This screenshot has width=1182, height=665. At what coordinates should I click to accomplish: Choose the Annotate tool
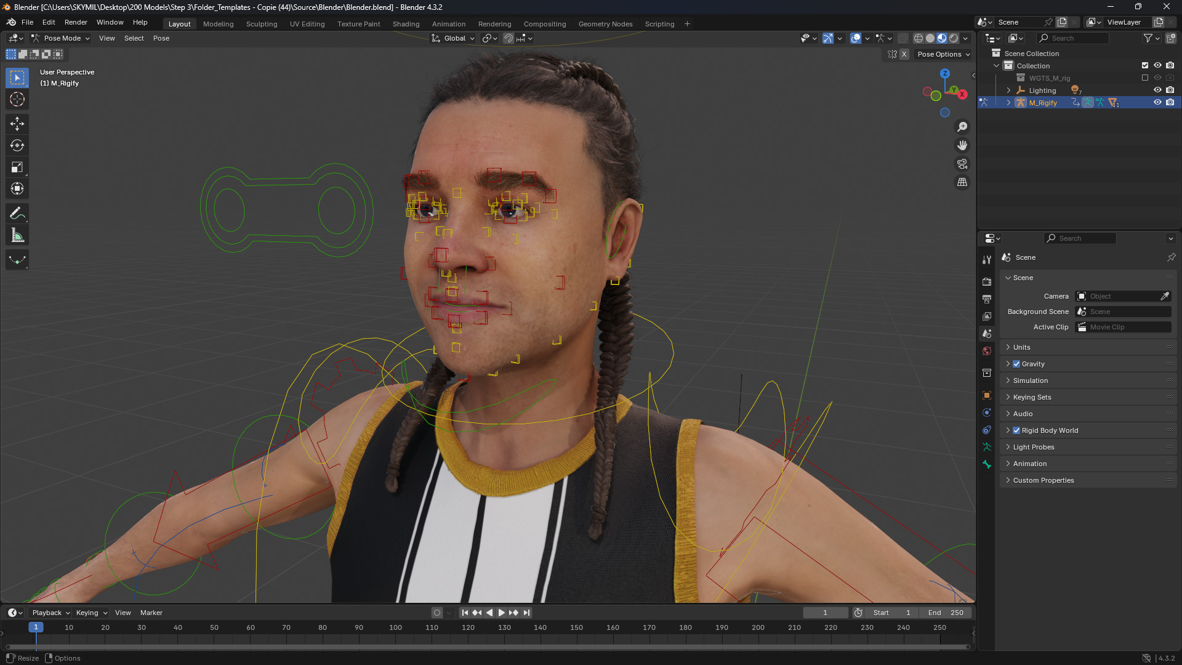click(x=17, y=214)
